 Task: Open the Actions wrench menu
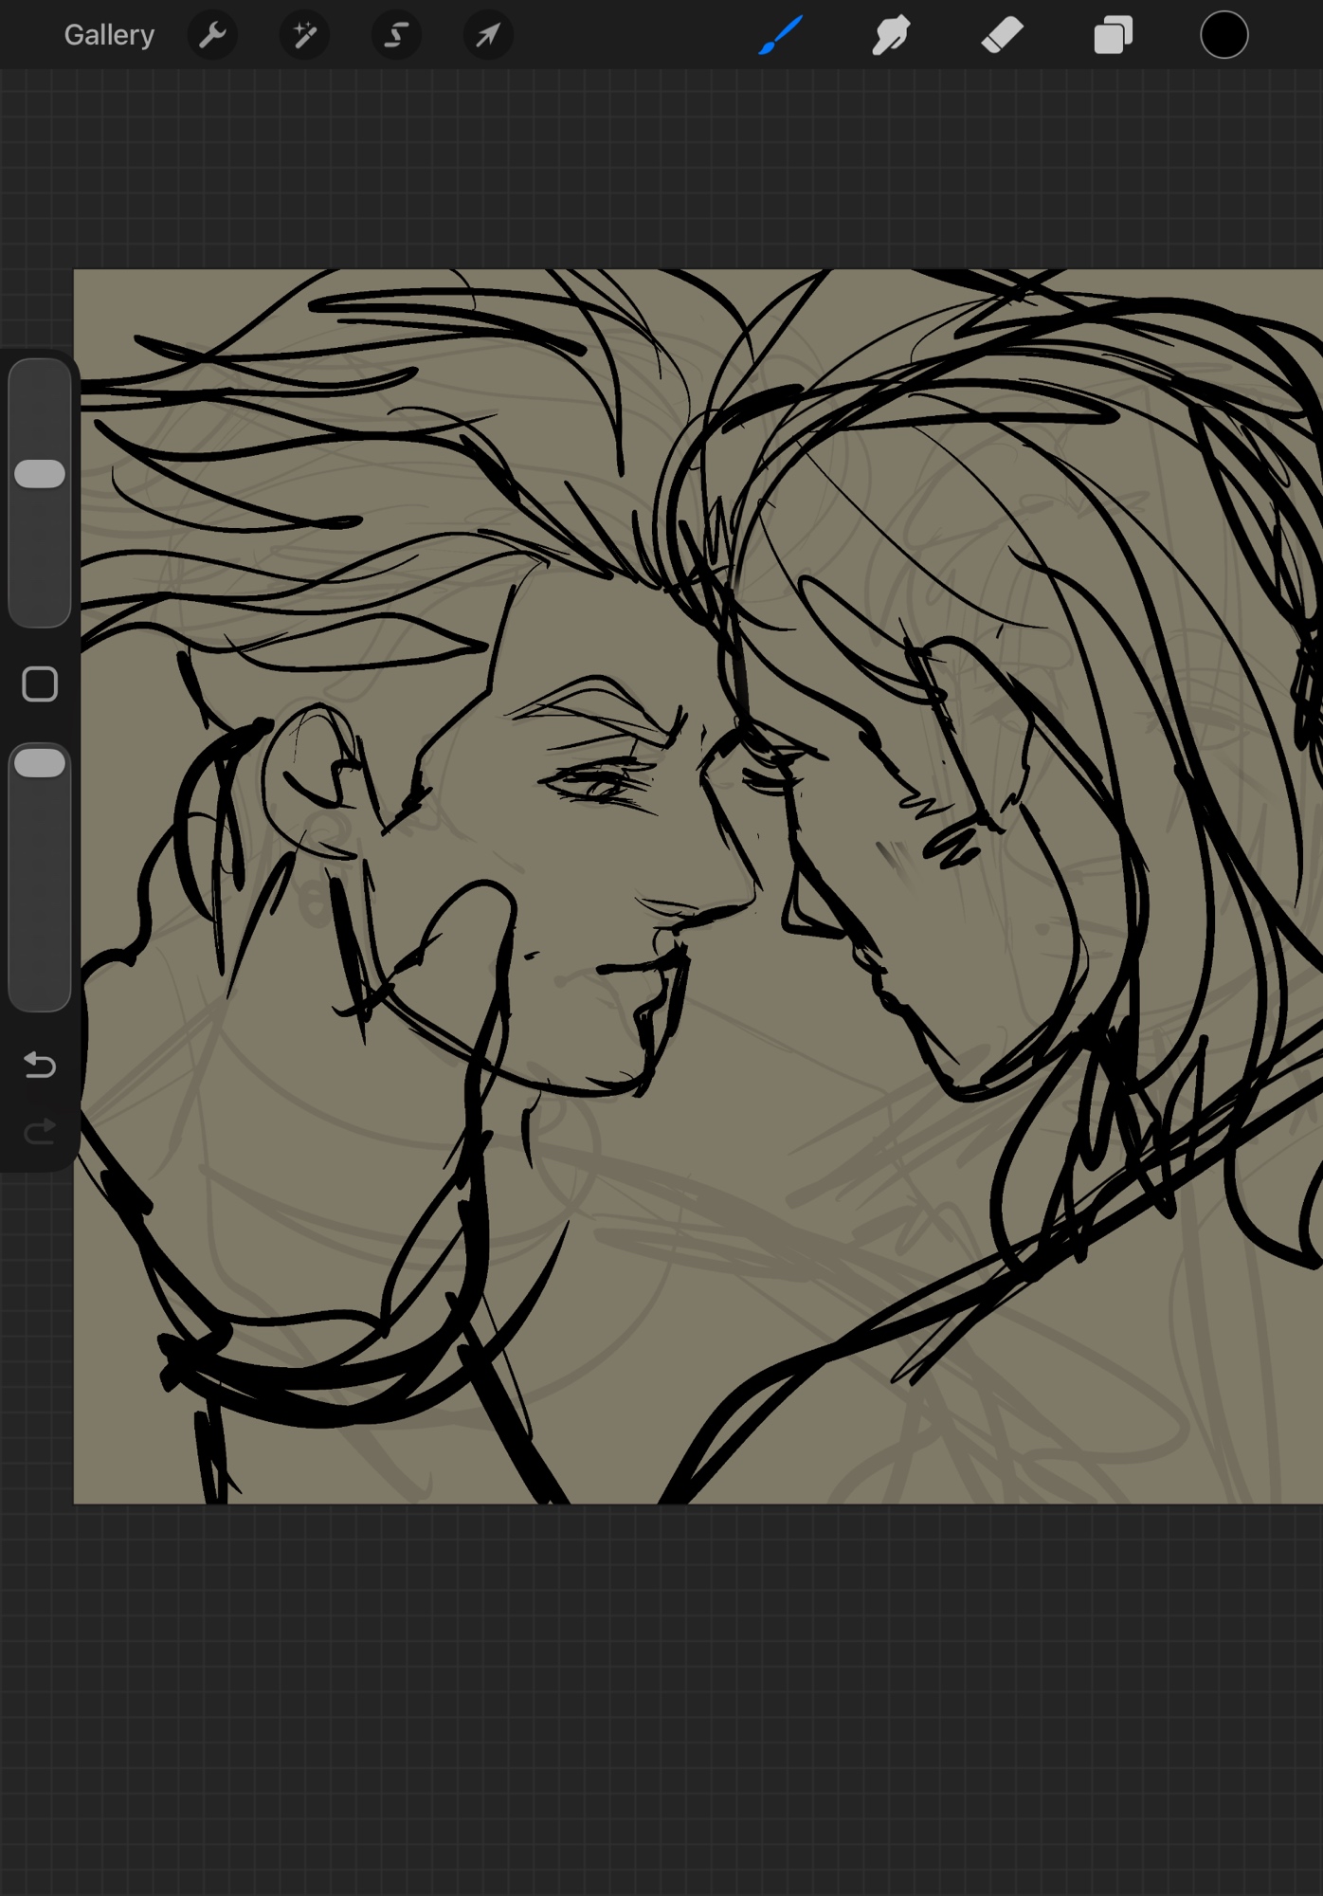pyautogui.click(x=212, y=35)
